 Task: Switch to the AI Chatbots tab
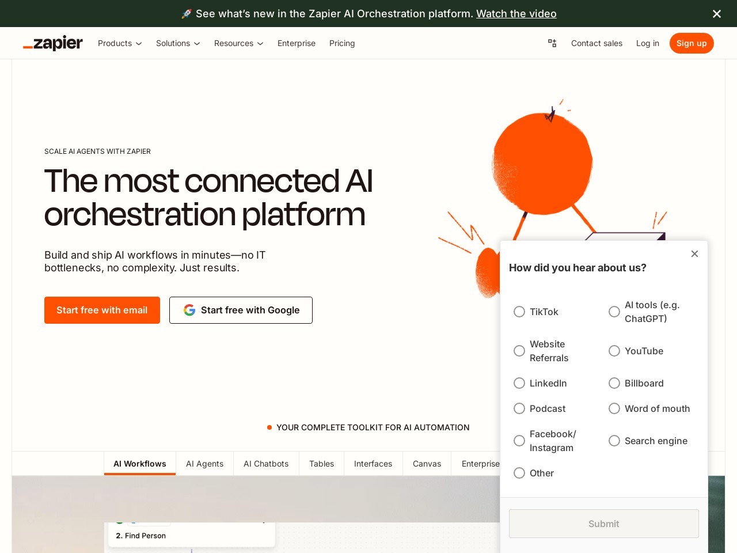[x=266, y=464]
